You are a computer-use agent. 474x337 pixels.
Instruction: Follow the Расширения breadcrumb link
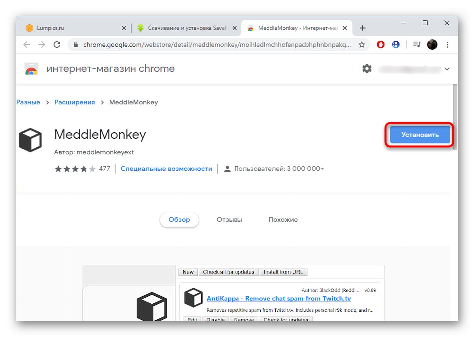click(75, 102)
